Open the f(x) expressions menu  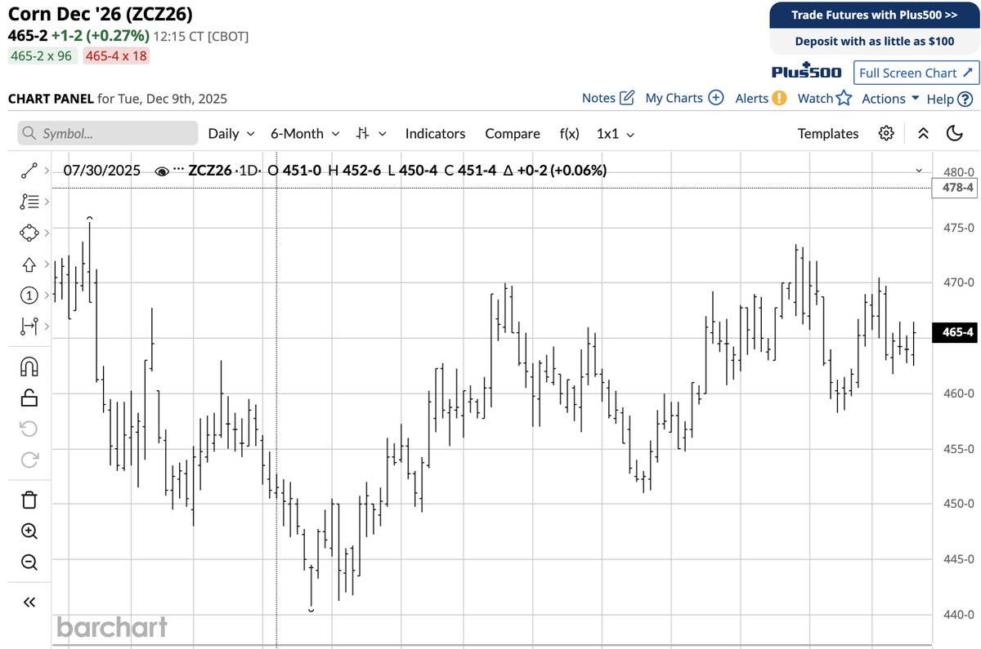coord(569,133)
